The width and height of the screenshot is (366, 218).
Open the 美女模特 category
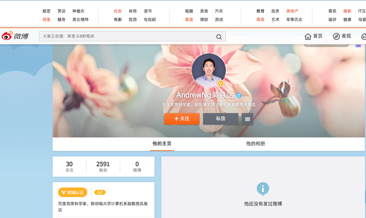coord(80,20)
